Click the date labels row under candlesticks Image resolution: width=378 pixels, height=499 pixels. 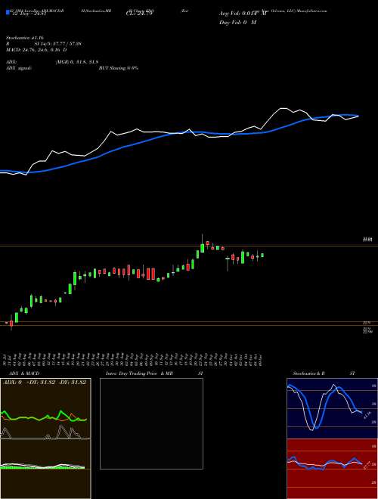pos(134,360)
